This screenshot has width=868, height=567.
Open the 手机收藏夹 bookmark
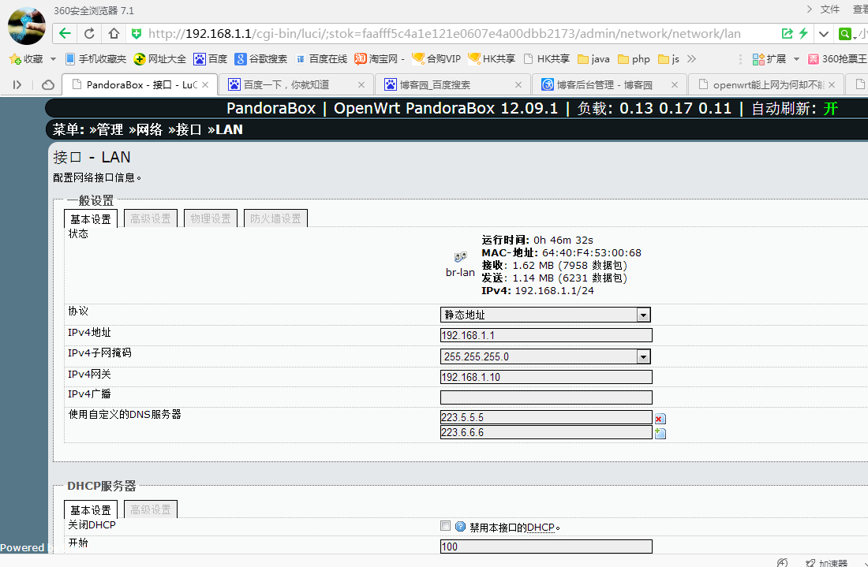click(x=95, y=58)
